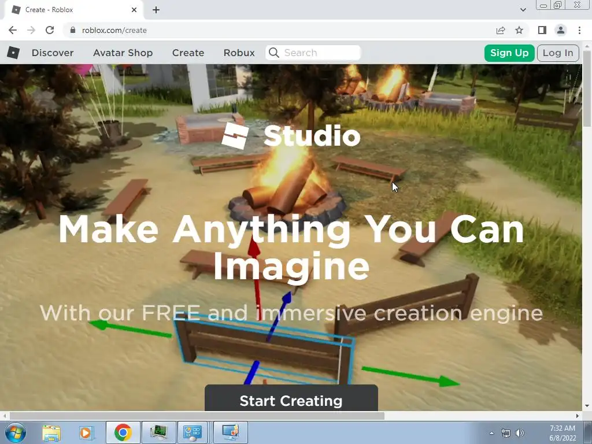Click the volume speaker tray icon
Image resolution: width=592 pixels, height=444 pixels.
tap(520, 433)
